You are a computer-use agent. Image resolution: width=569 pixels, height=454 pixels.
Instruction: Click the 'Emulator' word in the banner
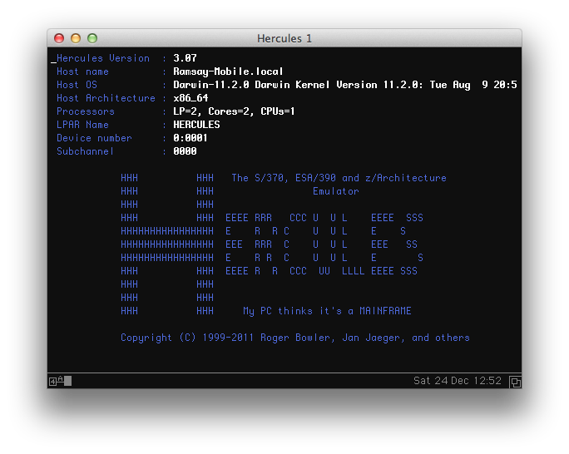336,191
